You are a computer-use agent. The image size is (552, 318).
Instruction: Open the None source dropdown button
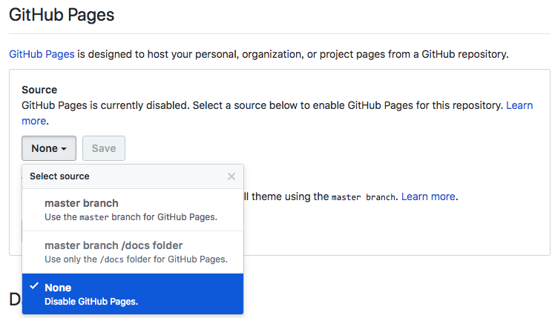click(x=49, y=148)
